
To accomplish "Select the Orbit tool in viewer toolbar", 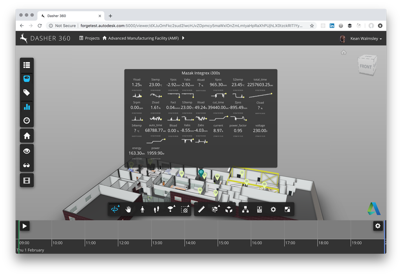I will coord(115,209).
